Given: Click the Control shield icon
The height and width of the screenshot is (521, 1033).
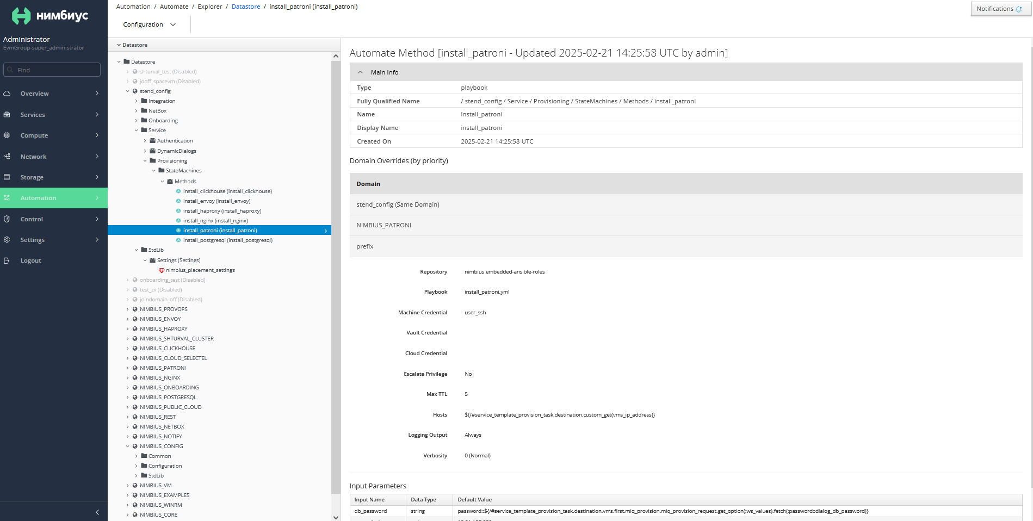Looking at the screenshot, I should pos(7,219).
